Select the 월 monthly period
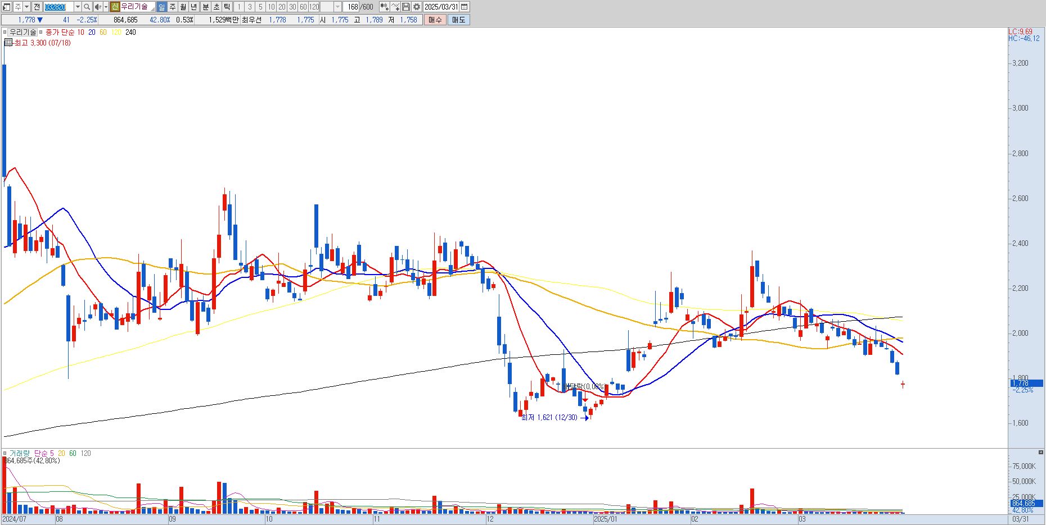The image size is (1046, 525). [183, 7]
